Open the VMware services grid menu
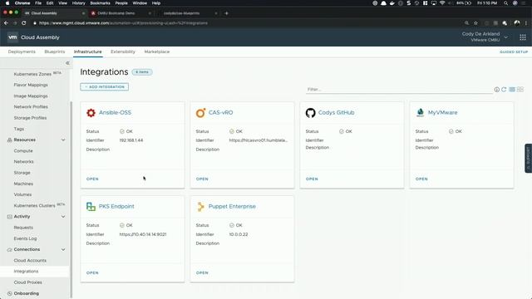Image resolution: width=532 pixels, height=299 pixels. [523, 37]
